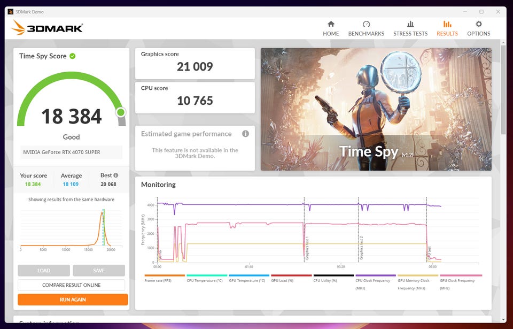Click the Best score 20 068
The image size is (513, 329).
pyautogui.click(x=108, y=184)
